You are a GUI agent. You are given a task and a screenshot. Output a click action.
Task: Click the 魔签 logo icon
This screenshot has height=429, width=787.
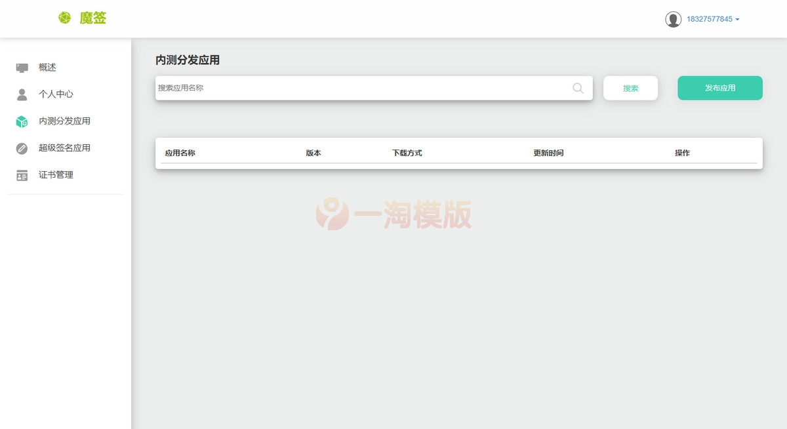click(64, 18)
